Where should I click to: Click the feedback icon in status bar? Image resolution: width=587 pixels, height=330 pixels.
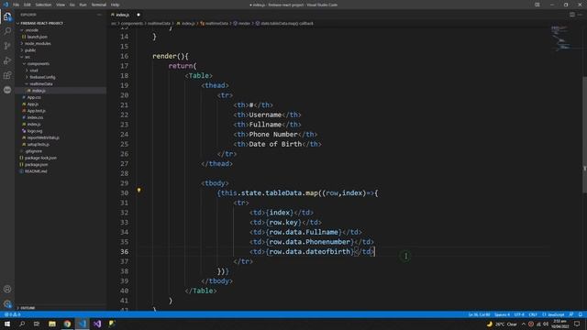pos(571,314)
